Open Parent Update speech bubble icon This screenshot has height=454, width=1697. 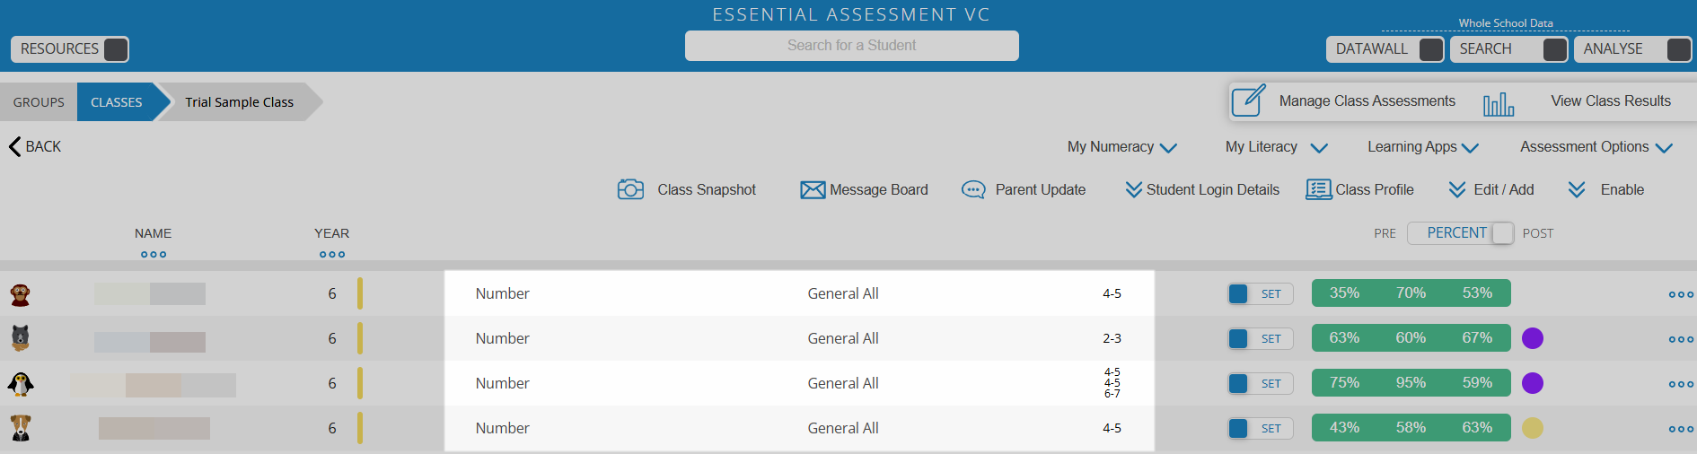point(973,190)
